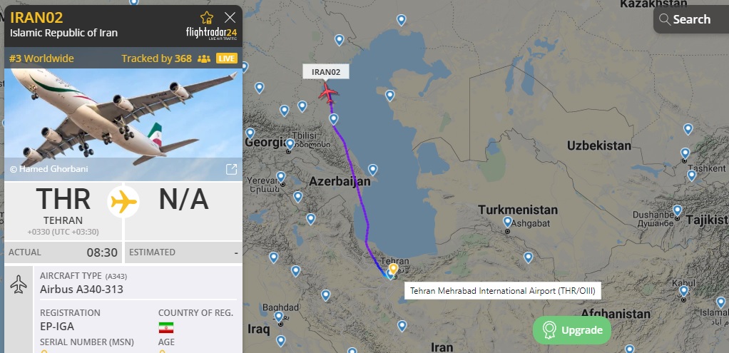Open the aircraft photo thumbnail

tap(123, 125)
